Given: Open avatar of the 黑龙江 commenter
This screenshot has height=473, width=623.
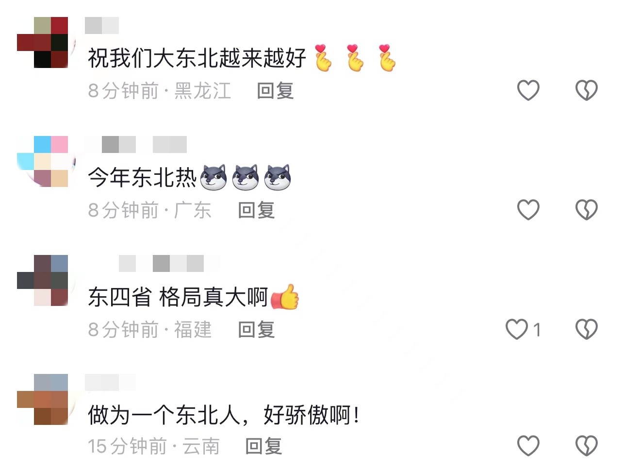Looking at the screenshot, I should (43, 42).
